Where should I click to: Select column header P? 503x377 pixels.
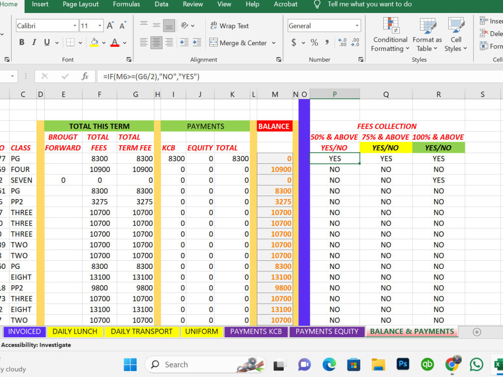[334, 95]
